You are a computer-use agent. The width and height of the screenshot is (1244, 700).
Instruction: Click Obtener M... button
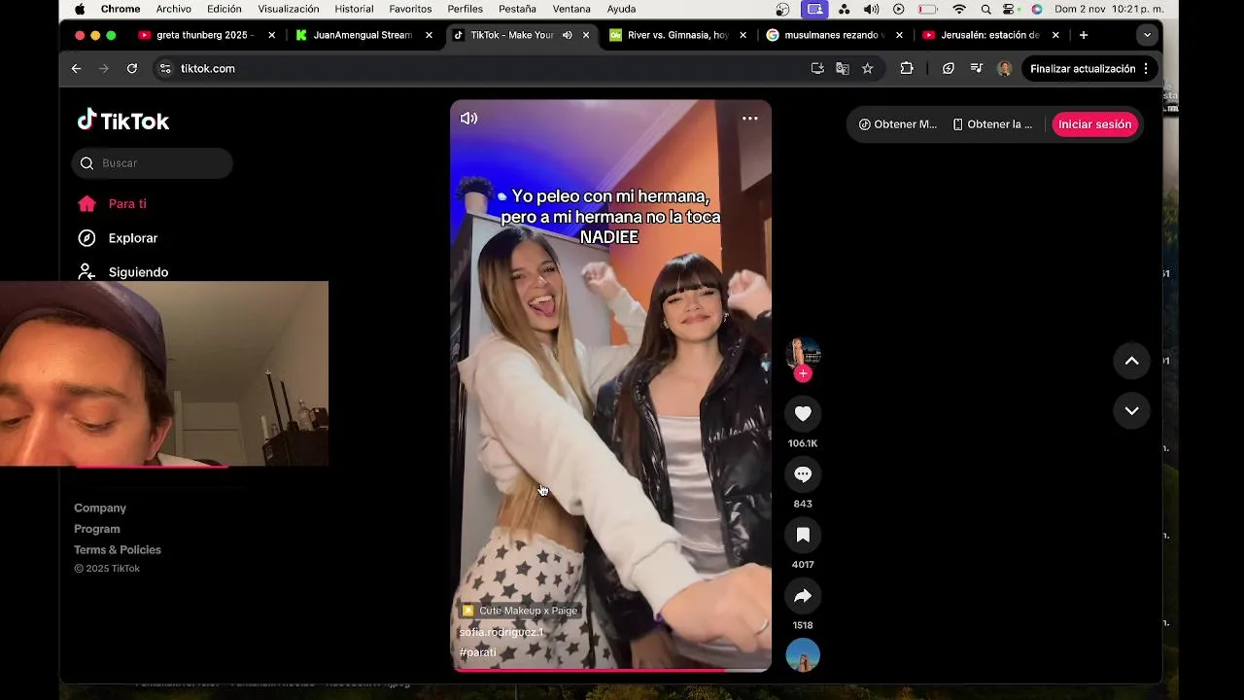(x=898, y=124)
